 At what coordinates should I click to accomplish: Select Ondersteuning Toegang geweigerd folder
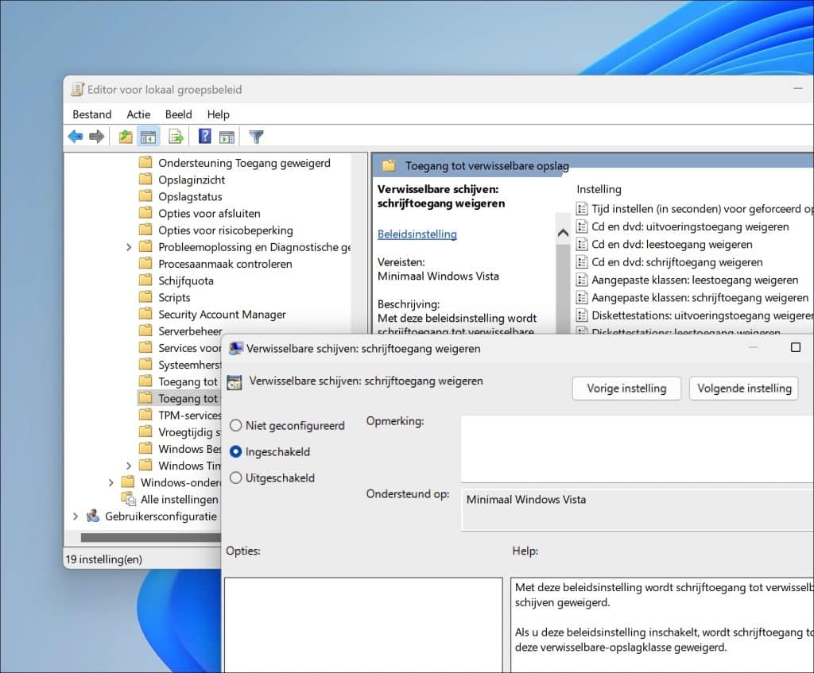coord(244,163)
